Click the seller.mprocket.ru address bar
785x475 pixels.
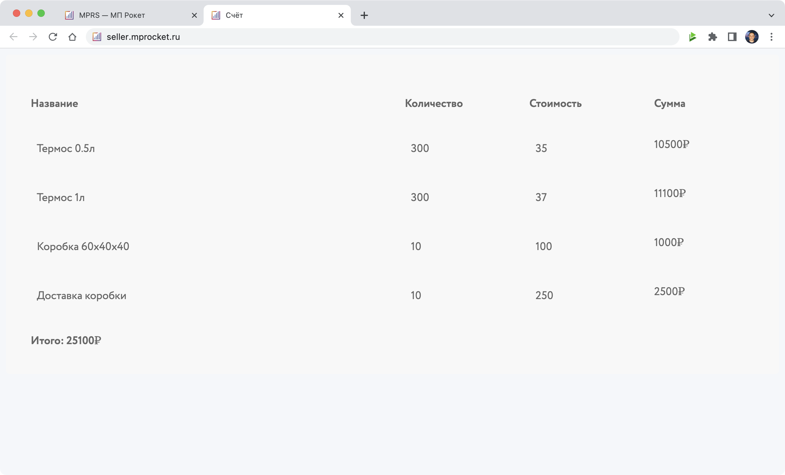click(382, 37)
